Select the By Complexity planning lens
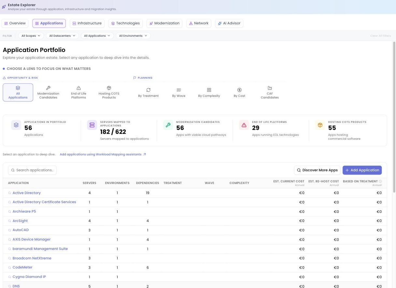 tap(209, 92)
